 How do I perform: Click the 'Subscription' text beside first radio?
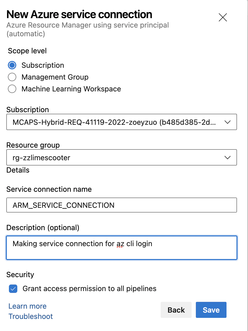43,65
